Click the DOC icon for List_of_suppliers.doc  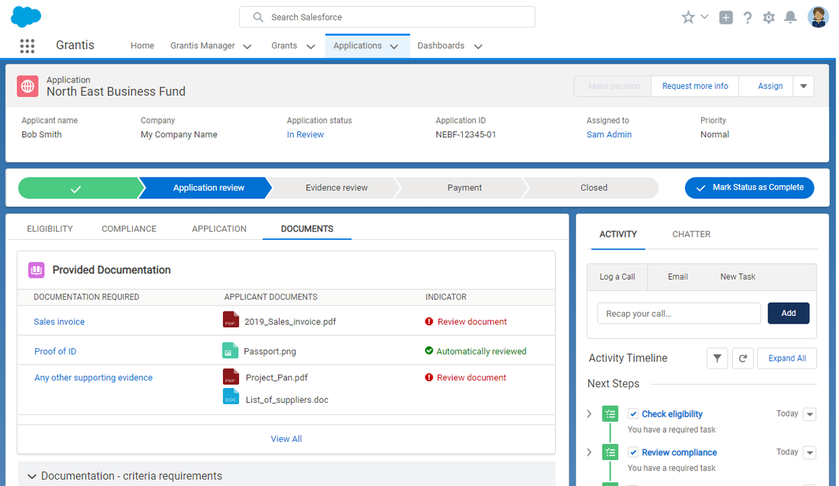tap(231, 396)
